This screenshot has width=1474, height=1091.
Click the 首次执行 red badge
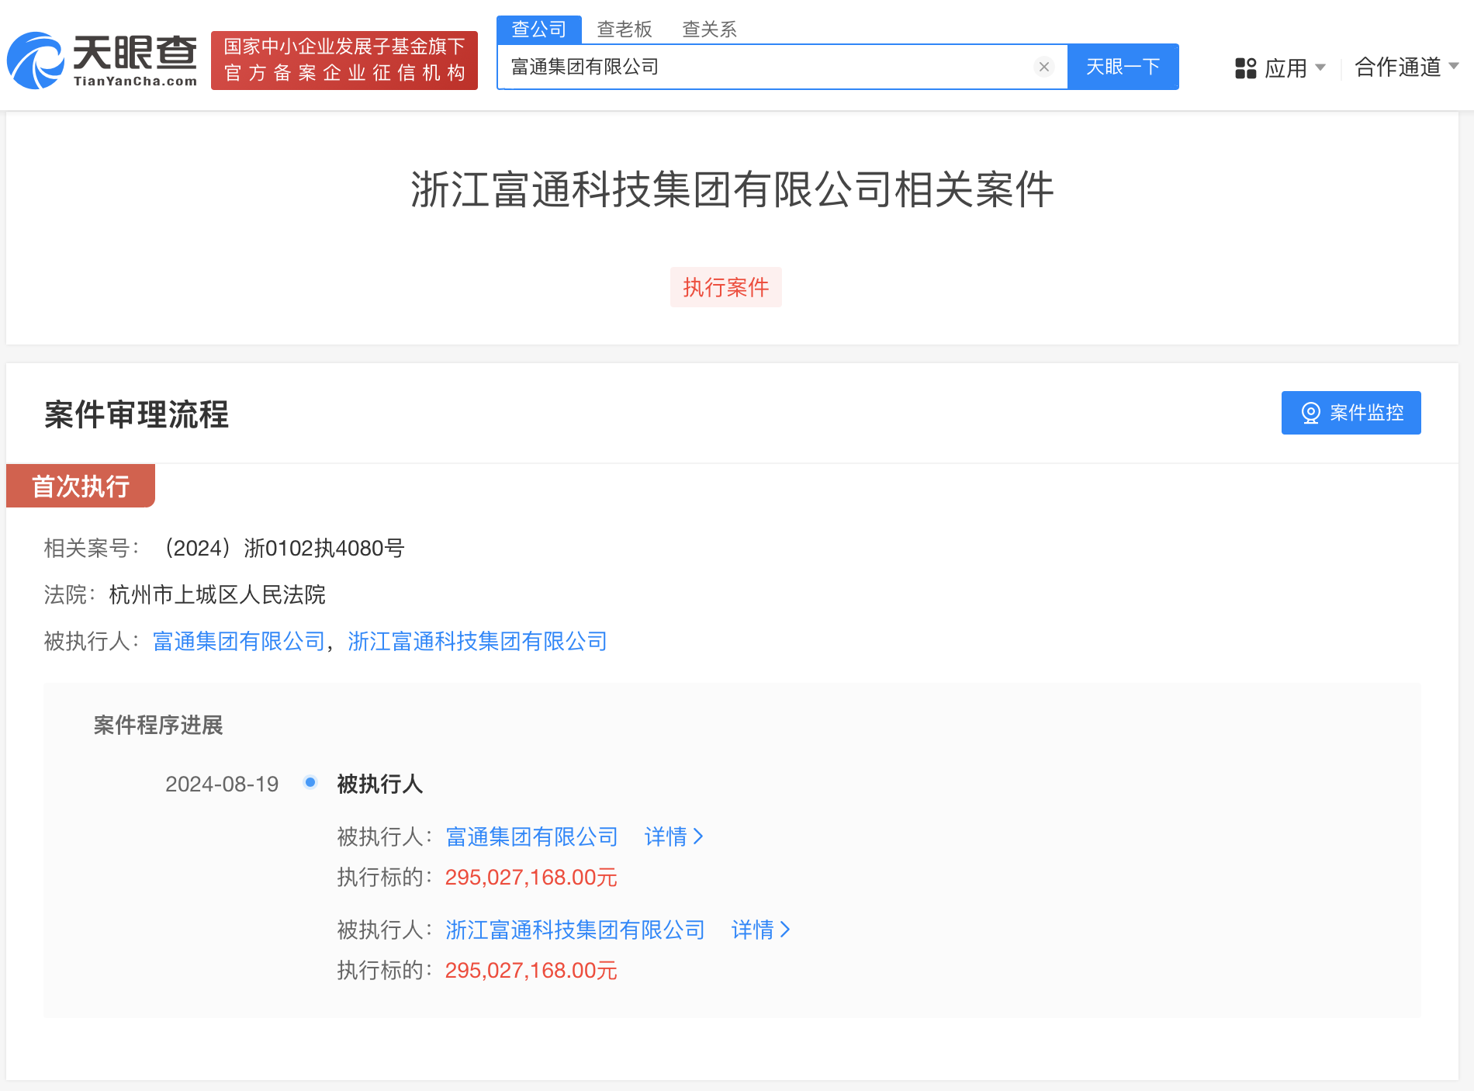pos(80,486)
